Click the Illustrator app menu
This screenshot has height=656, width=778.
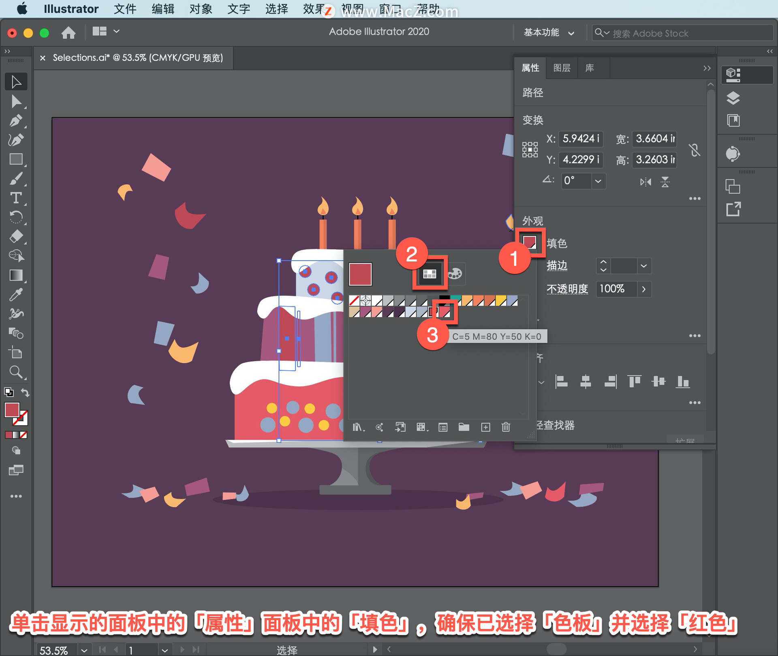[71, 9]
